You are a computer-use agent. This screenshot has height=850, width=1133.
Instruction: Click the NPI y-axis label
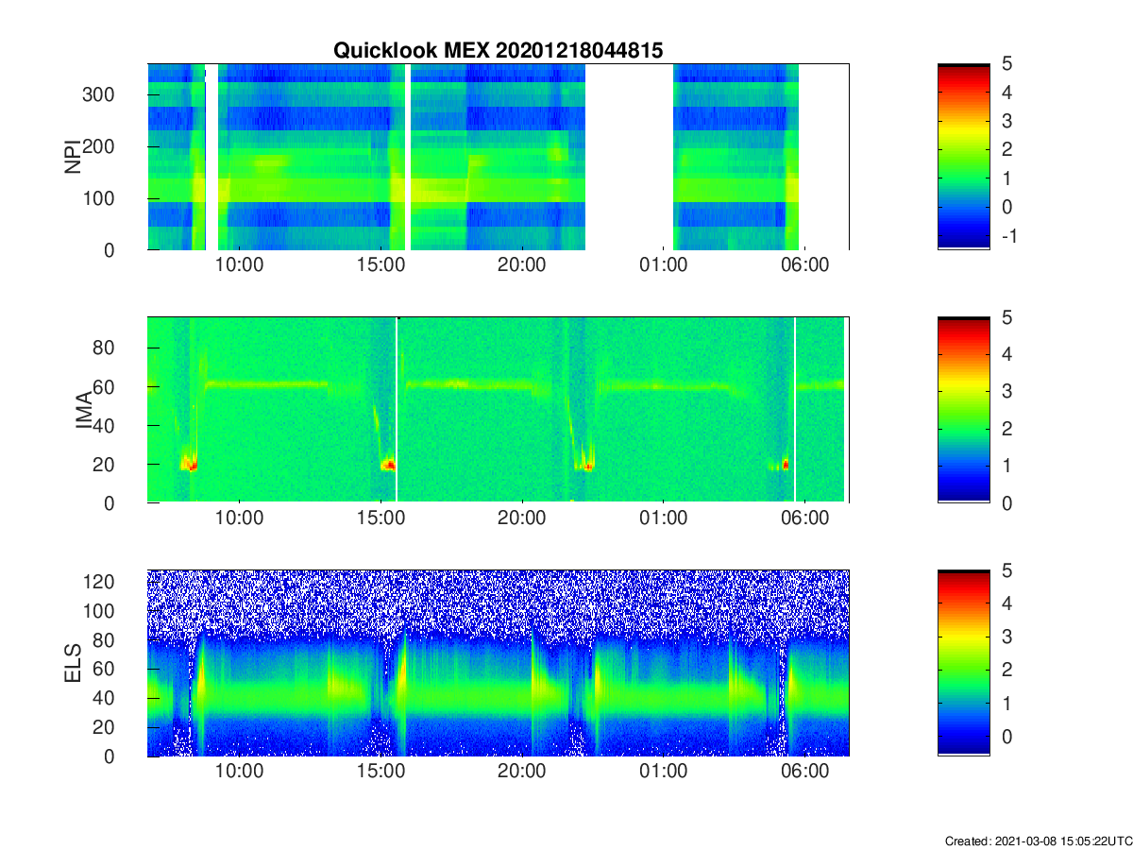(x=72, y=157)
